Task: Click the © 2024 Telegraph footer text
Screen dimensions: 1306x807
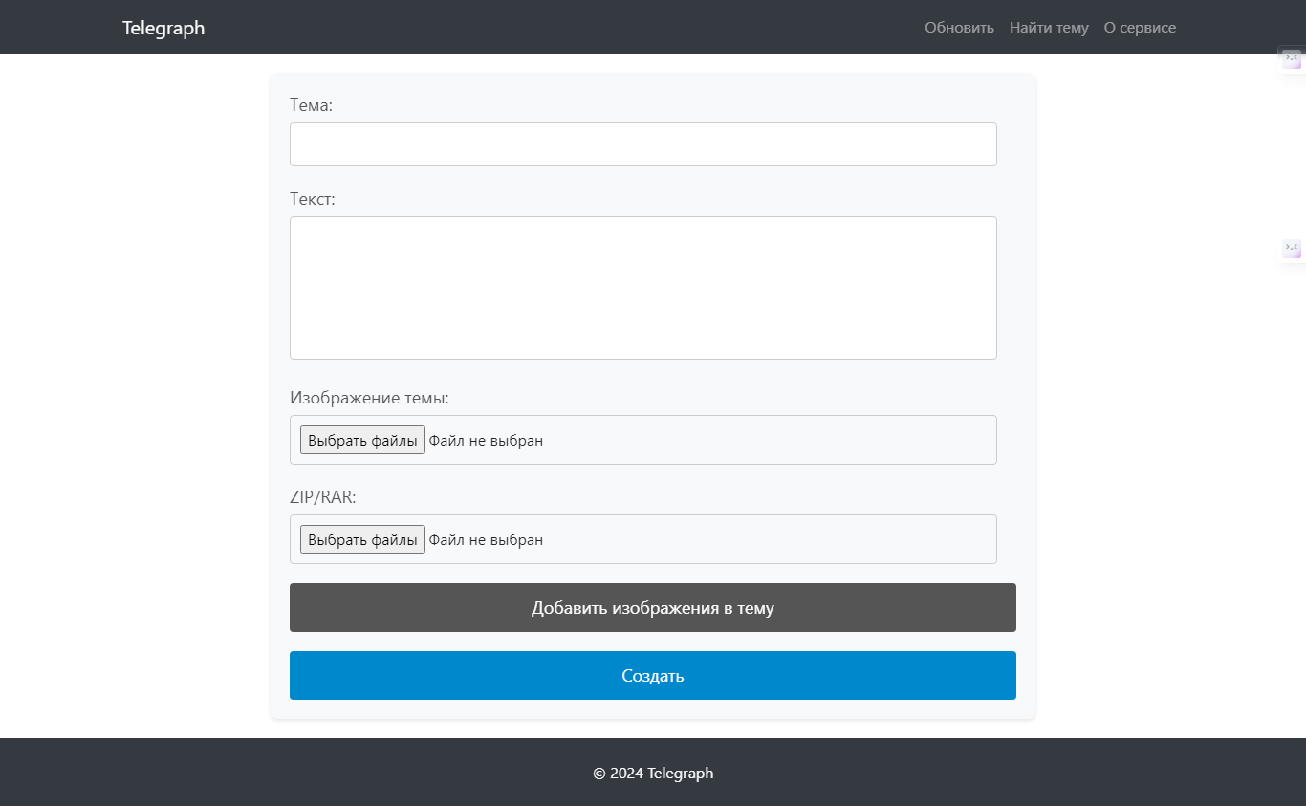Action: point(653,773)
